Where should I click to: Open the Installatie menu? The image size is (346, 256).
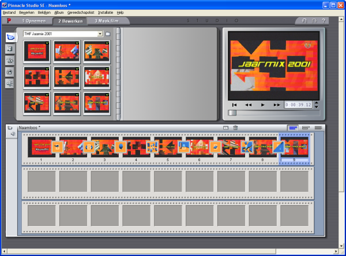[x=106, y=13]
